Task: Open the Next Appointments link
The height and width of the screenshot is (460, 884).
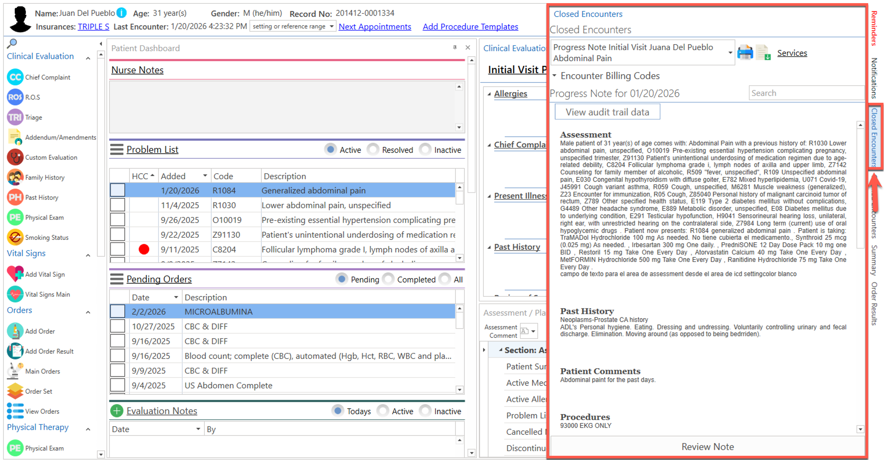Action: coord(374,26)
